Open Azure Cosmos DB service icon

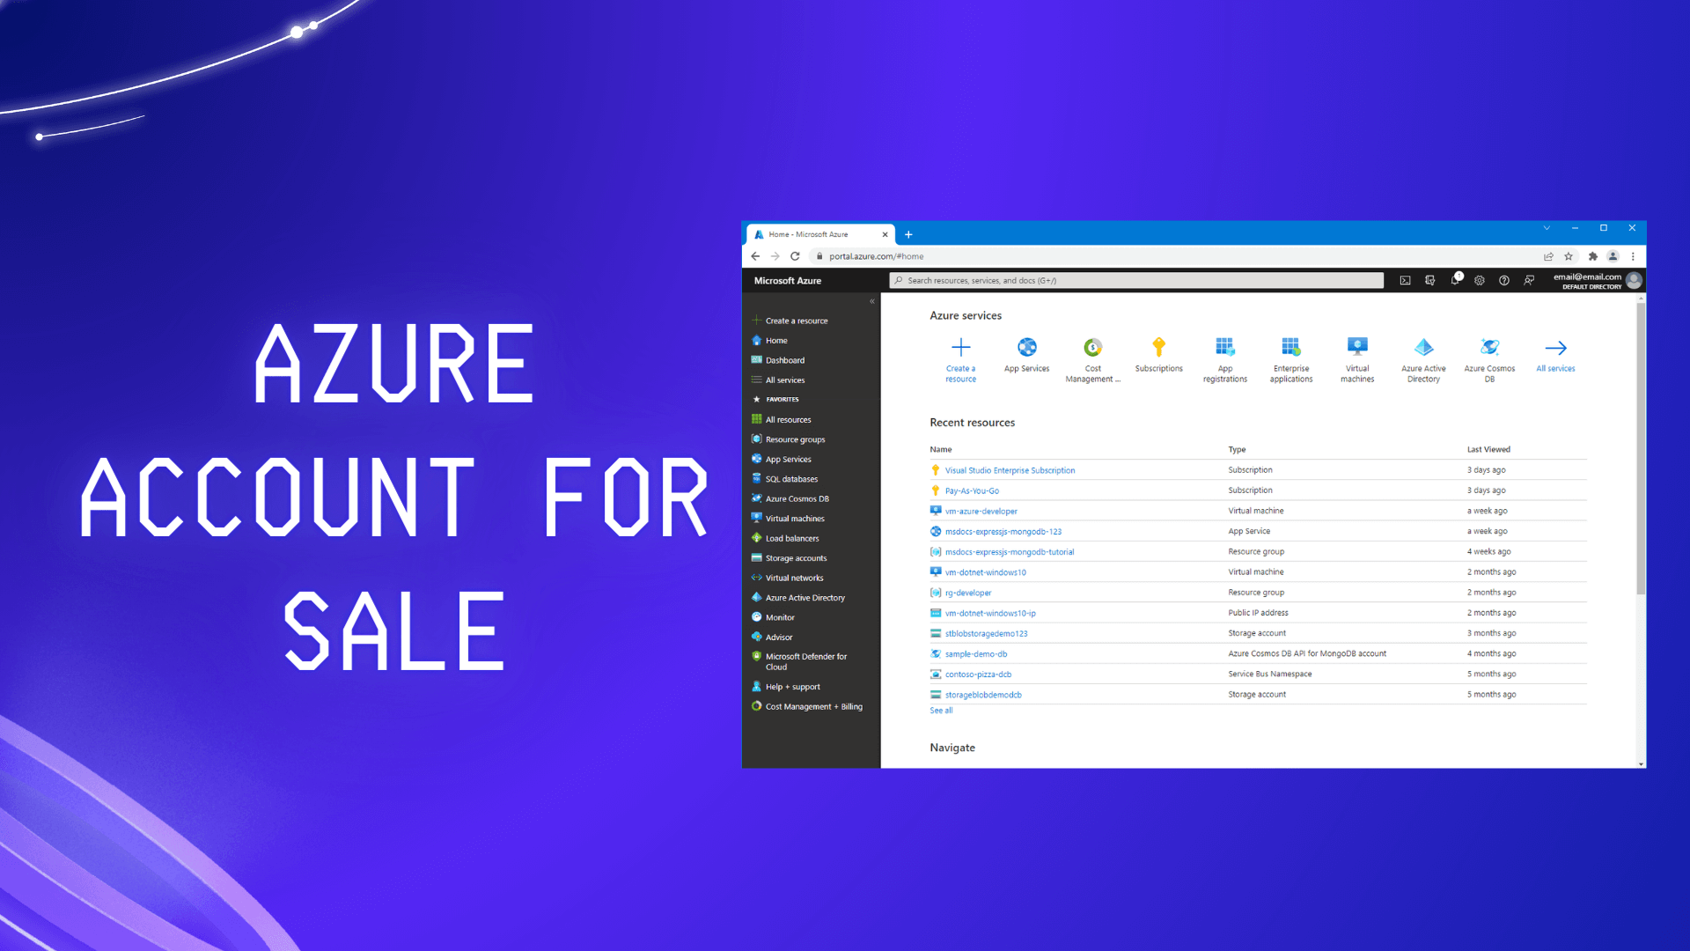coord(1488,348)
